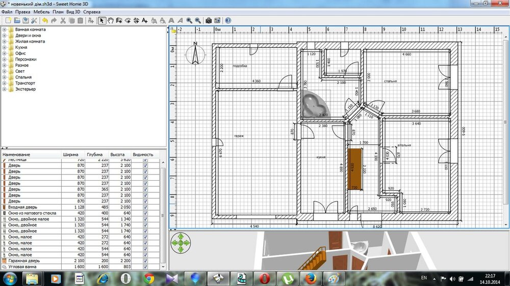Choose the create walls tool
The image size is (510, 286).
[119, 20]
